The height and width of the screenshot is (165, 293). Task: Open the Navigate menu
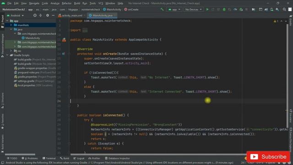tap(34, 3)
